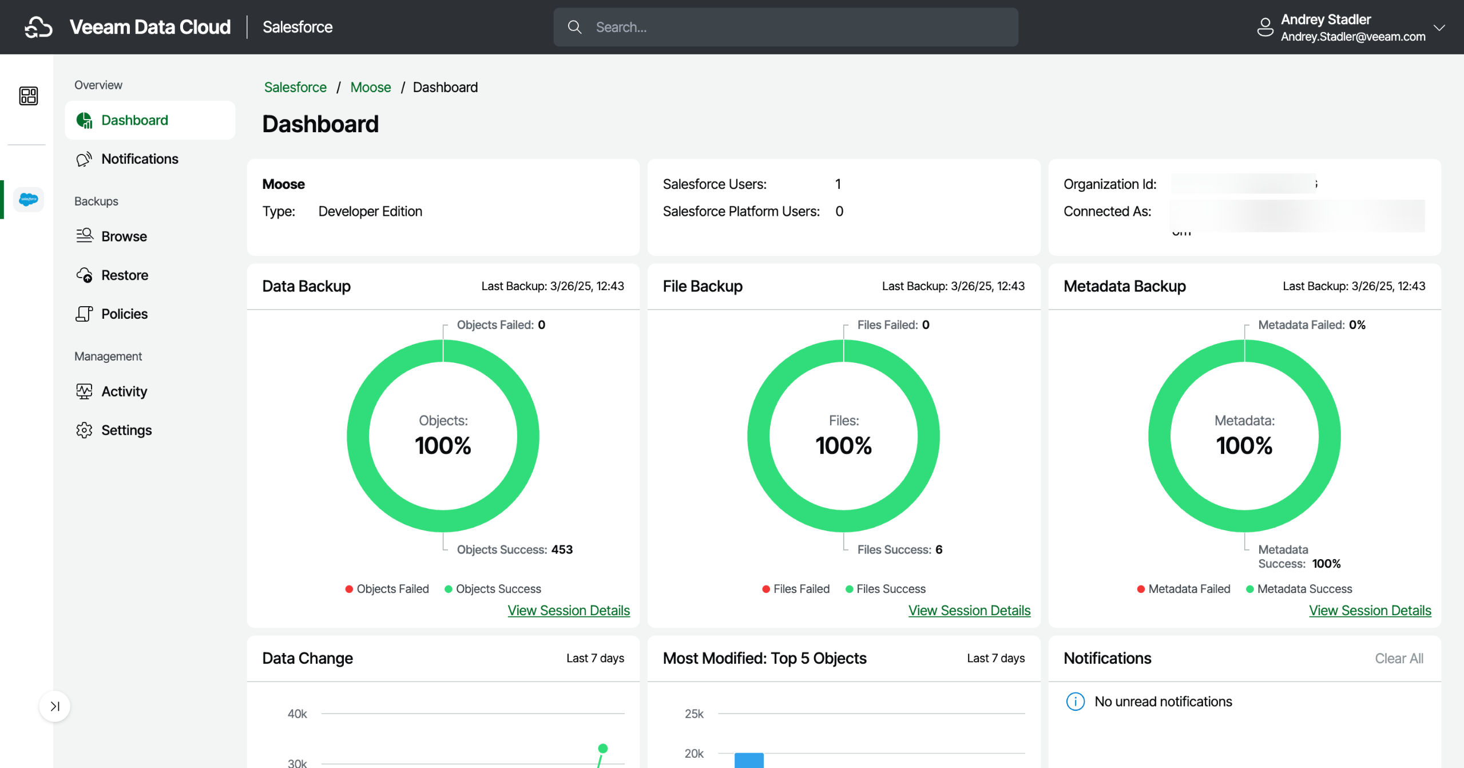Go to Moose breadcrumb link

pos(370,87)
